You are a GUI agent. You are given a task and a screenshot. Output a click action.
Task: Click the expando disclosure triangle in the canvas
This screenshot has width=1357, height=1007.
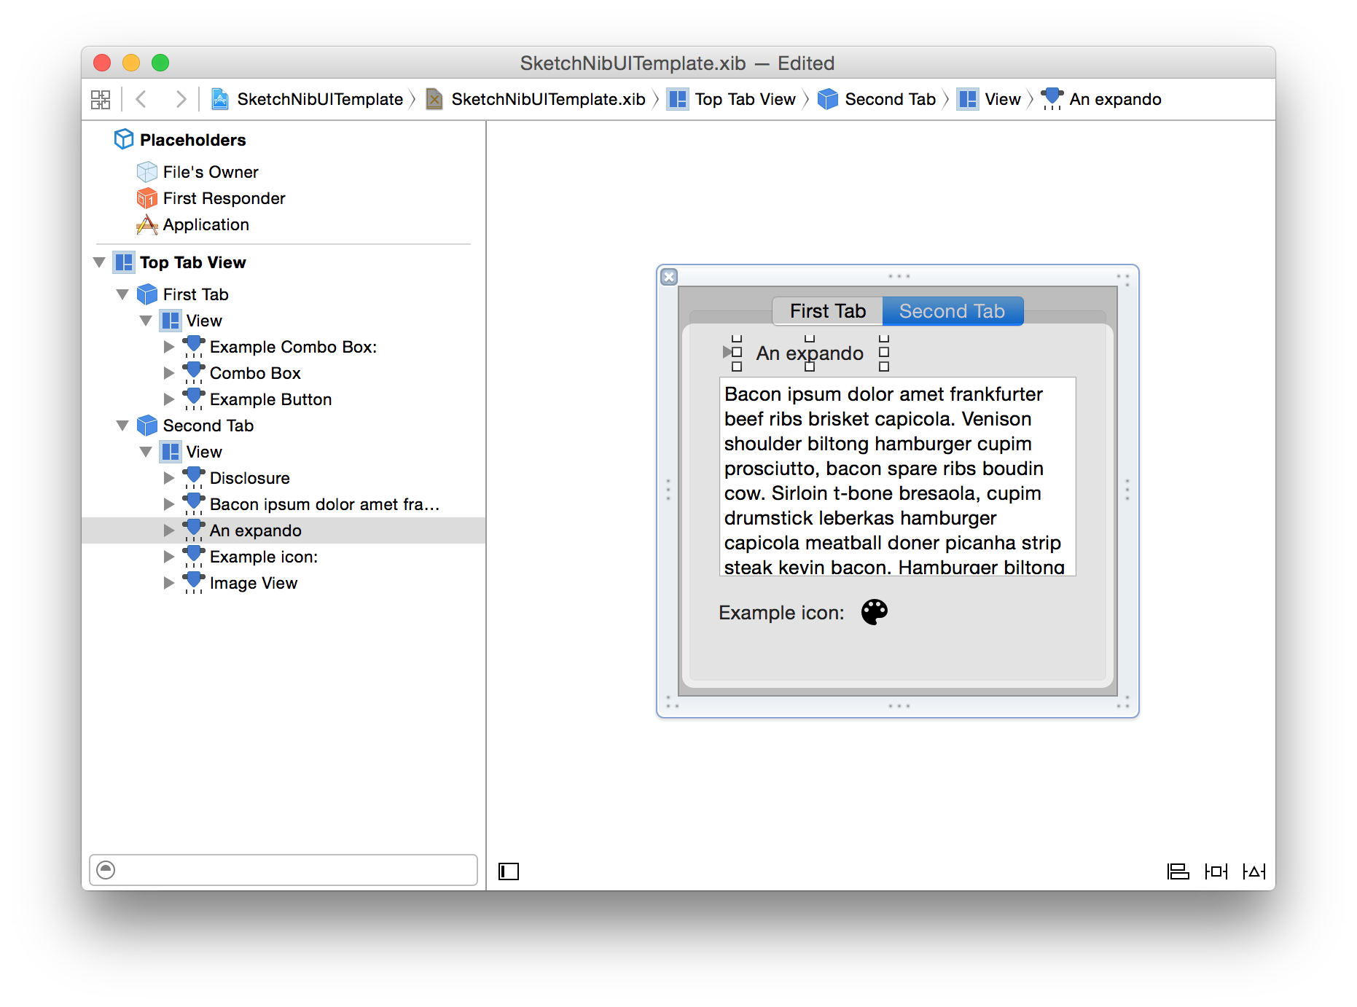[727, 353]
